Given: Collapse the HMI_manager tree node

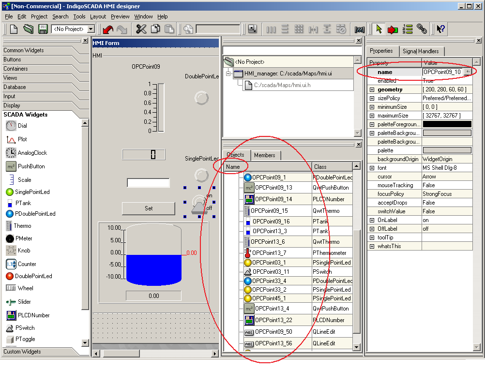Looking at the screenshot, I should click(228, 74).
